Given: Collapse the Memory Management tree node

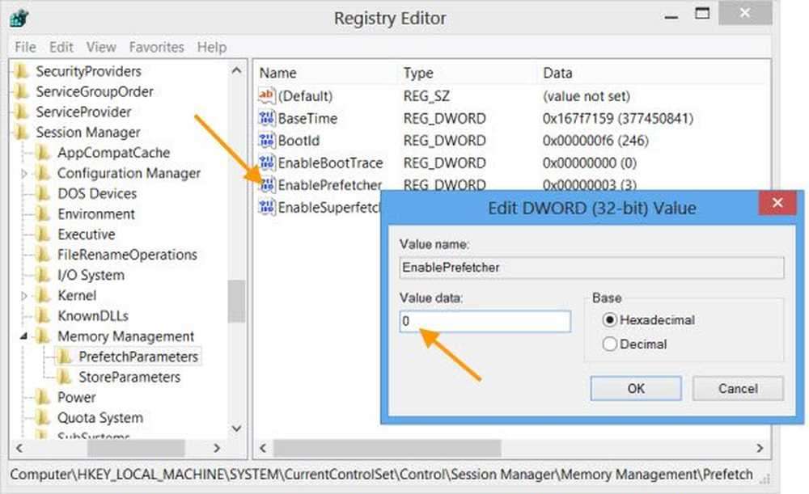Looking at the screenshot, I should tap(24, 336).
